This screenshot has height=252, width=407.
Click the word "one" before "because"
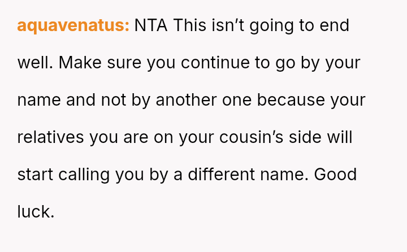(242, 100)
